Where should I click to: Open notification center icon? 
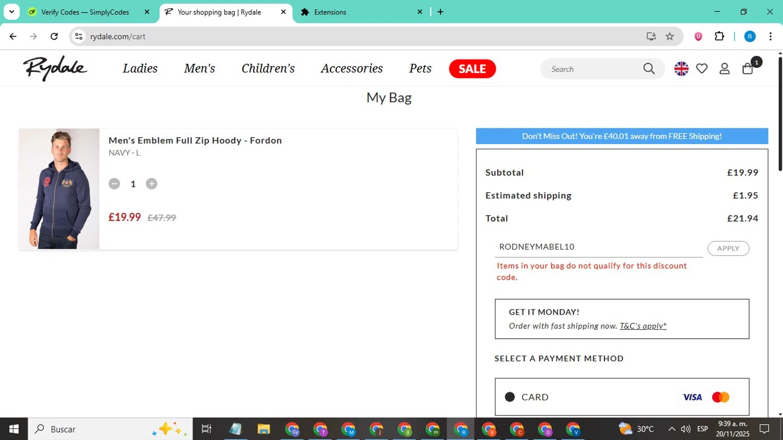click(765, 429)
